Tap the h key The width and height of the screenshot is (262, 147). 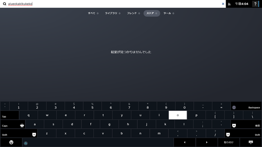click(128, 124)
